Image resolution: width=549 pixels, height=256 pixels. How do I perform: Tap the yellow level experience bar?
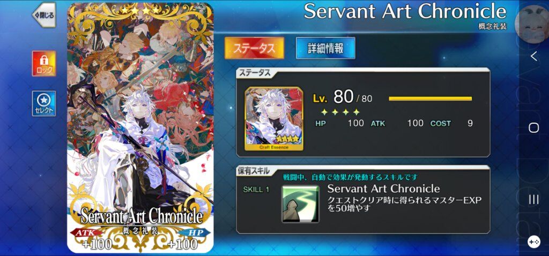[431, 99]
